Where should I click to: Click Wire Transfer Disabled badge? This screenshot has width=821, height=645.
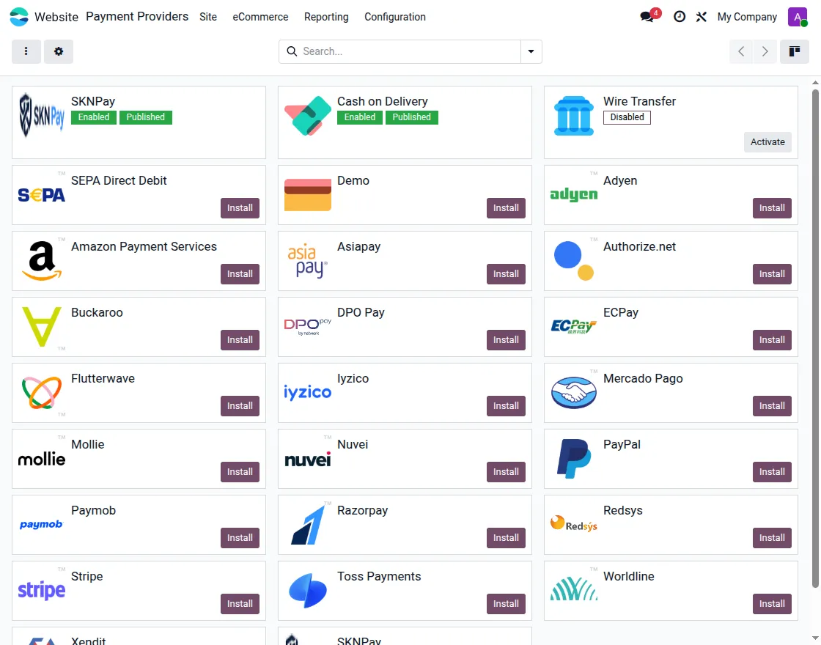pos(627,117)
